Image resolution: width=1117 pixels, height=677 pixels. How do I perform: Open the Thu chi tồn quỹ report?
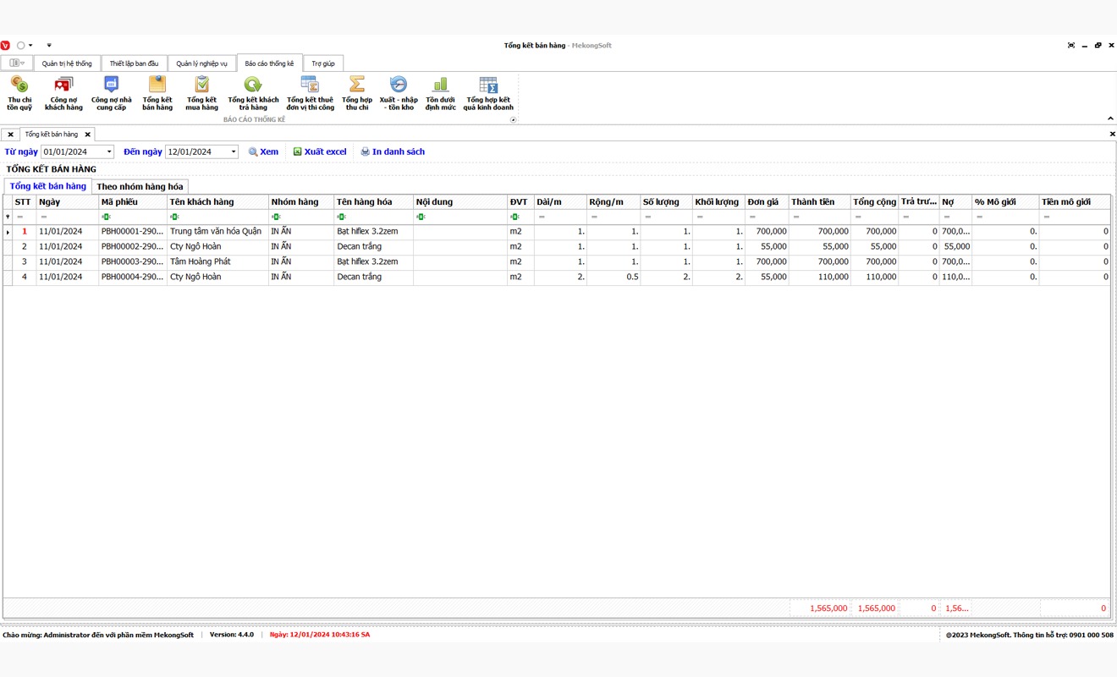point(19,93)
